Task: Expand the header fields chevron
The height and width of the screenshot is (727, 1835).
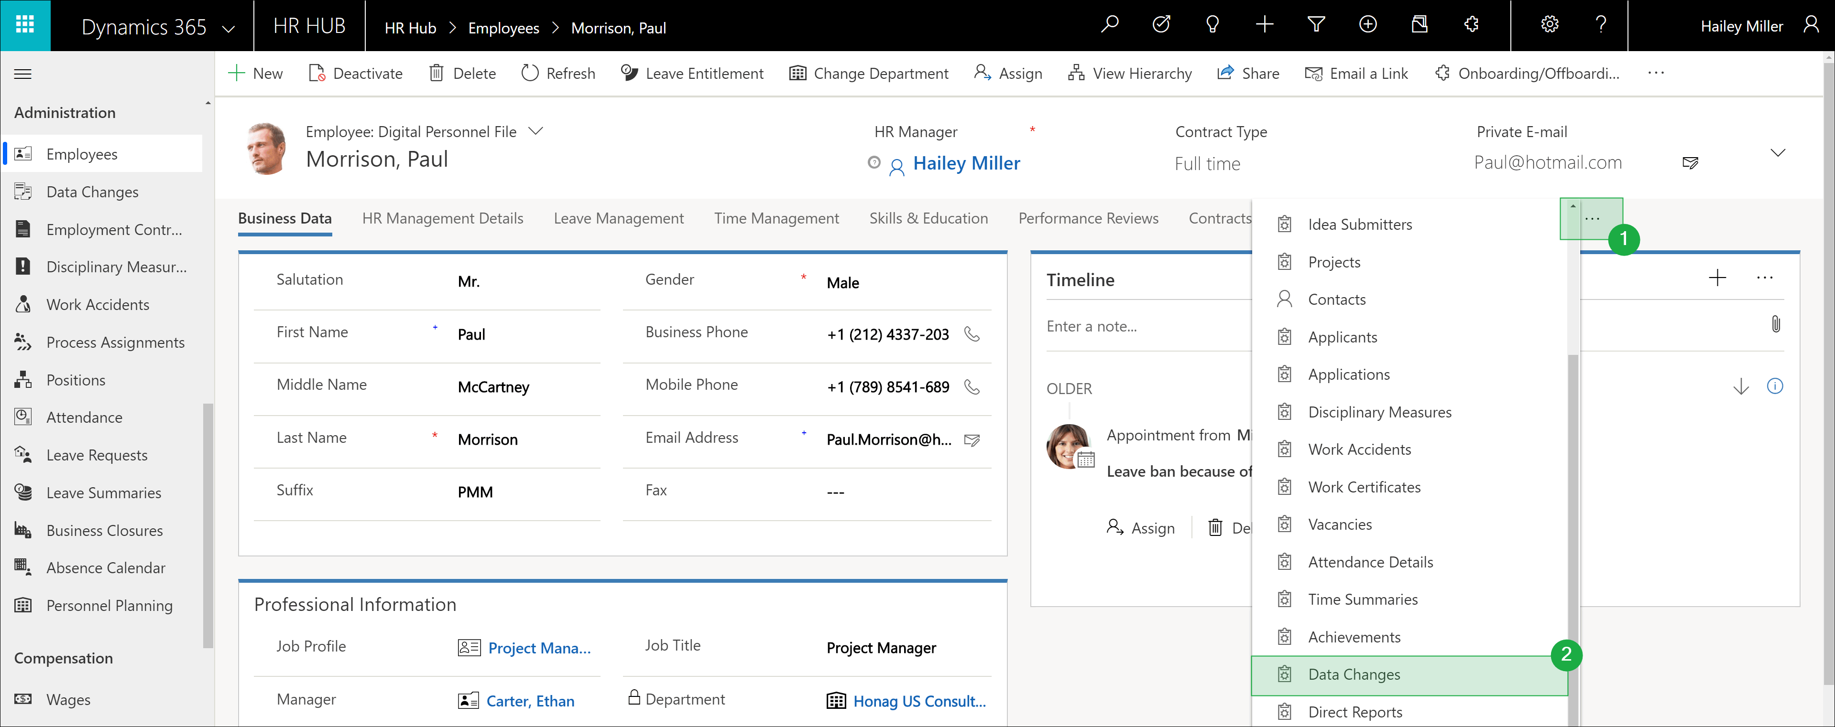Action: pyautogui.click(x=1778, y=153)
